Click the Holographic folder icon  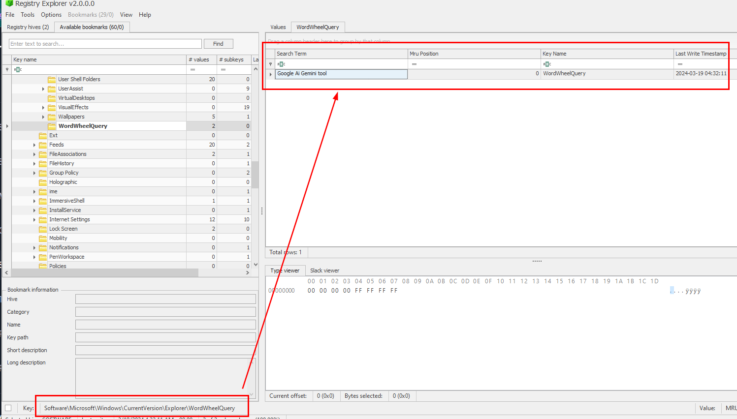tap(43, 182)
